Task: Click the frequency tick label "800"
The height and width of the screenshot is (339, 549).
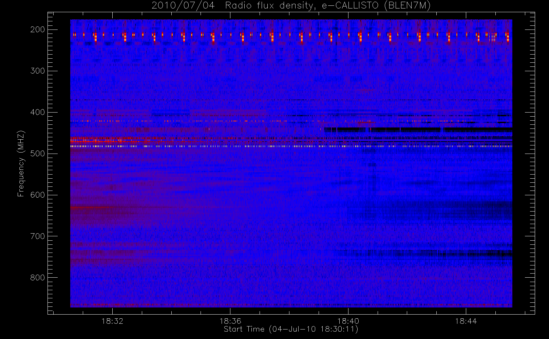Action: 38,278
